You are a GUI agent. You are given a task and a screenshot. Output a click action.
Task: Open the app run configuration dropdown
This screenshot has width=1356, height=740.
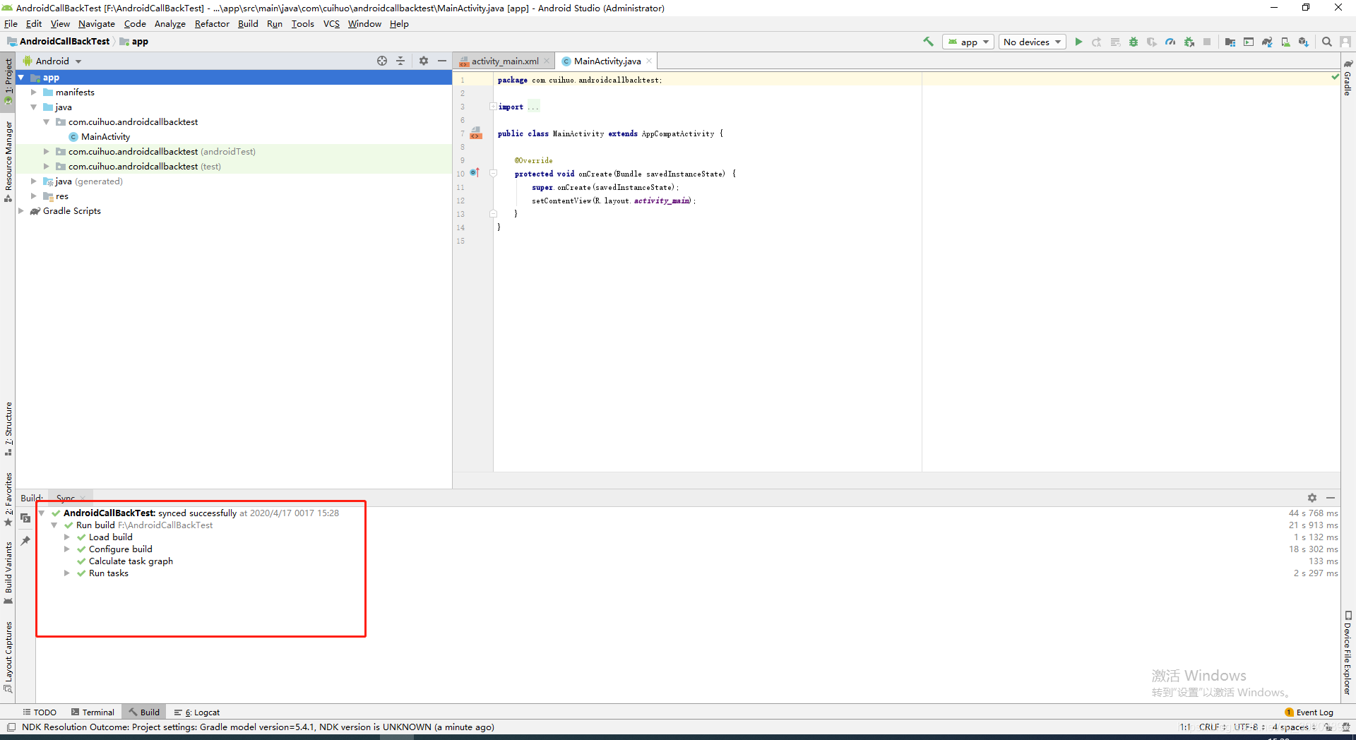point(968,42)
